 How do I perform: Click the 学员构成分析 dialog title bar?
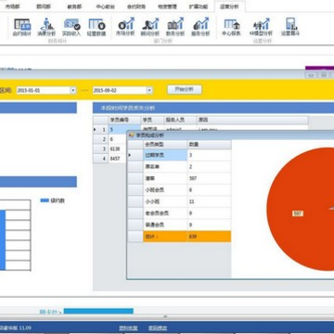click(230, 135)
